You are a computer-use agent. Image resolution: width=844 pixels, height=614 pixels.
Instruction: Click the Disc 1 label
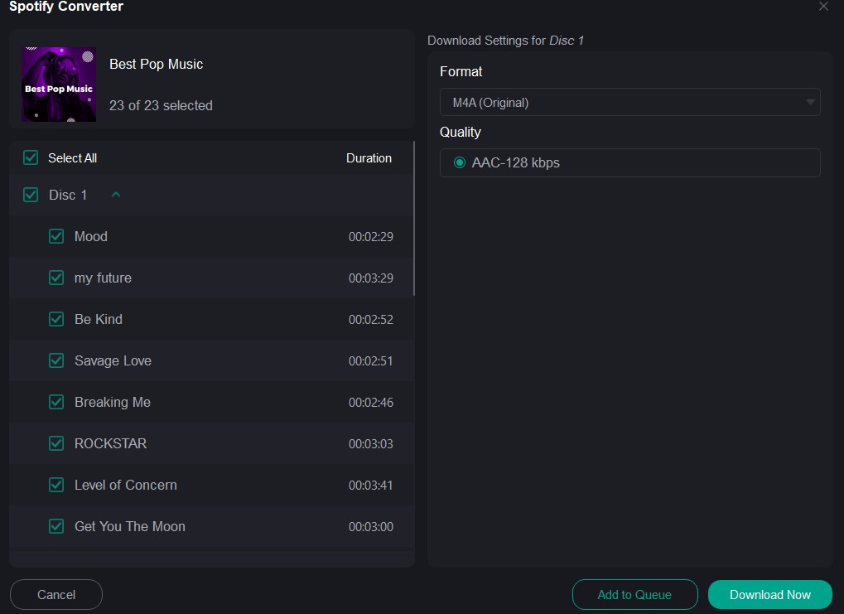pyautogui.click(x=68, y=195)
